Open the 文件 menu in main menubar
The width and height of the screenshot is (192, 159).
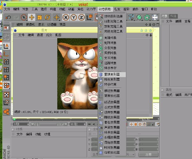click(x=7, y=9)
